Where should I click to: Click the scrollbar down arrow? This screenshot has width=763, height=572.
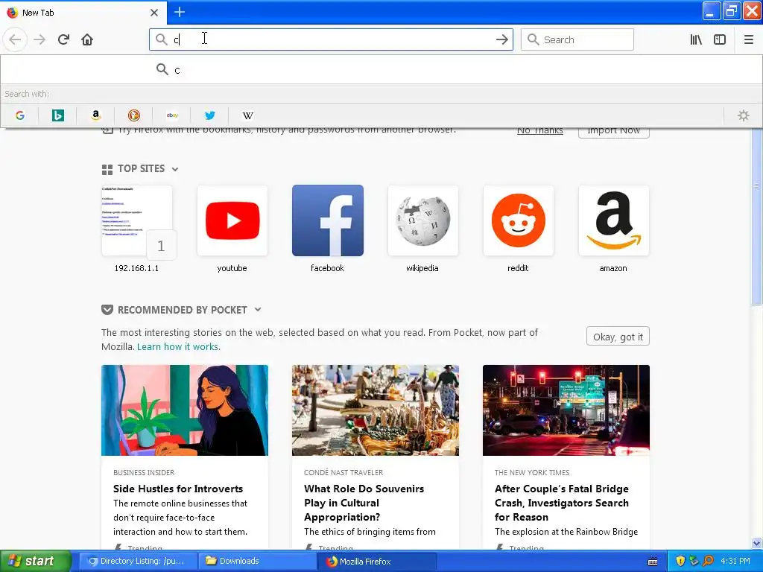756,543
